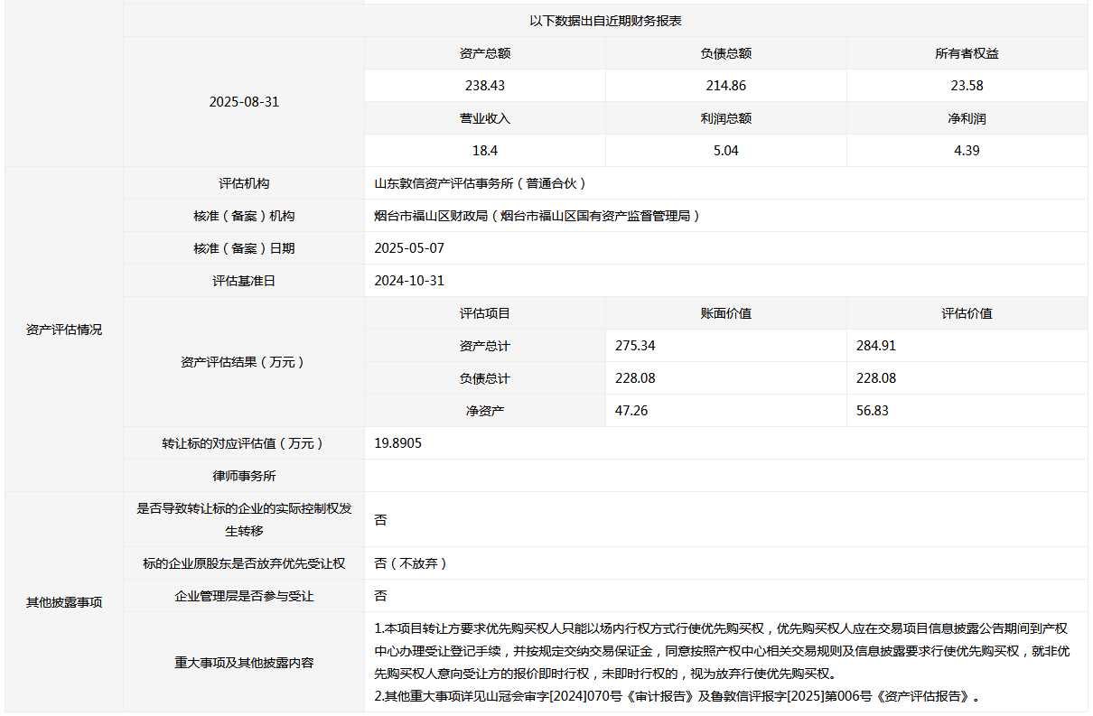The image size is (1093, 716).
Task: Click the transfer target valuation 19.8905
Action: click(397, 443)
